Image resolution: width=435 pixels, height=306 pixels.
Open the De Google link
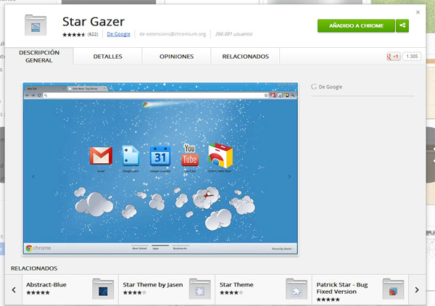click(118, 34)
